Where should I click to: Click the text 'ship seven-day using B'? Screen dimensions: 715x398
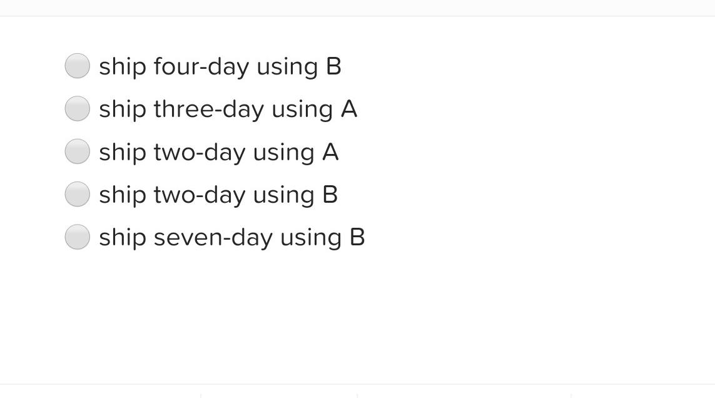point(231,237)
